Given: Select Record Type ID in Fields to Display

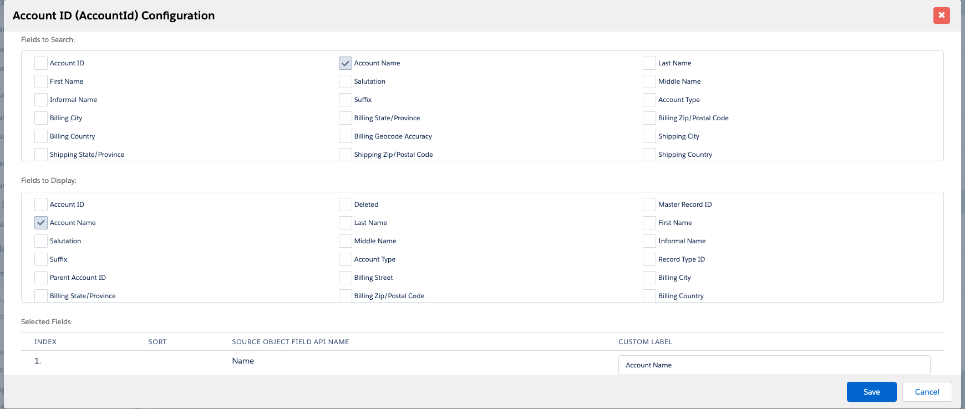Looking at the screenshot, I should pyautogui.click(x=649, y=259).
